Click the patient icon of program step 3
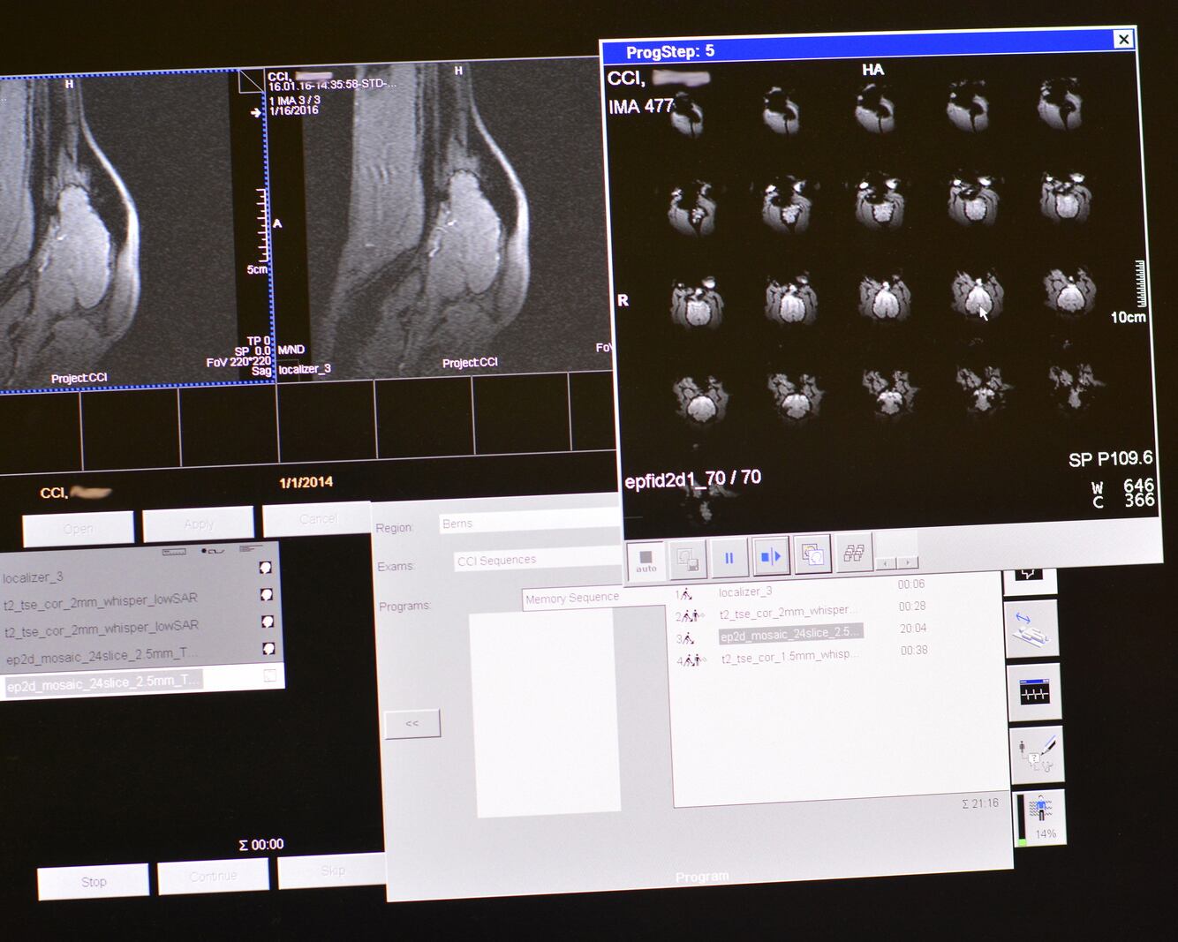 (x=687, y=637)
